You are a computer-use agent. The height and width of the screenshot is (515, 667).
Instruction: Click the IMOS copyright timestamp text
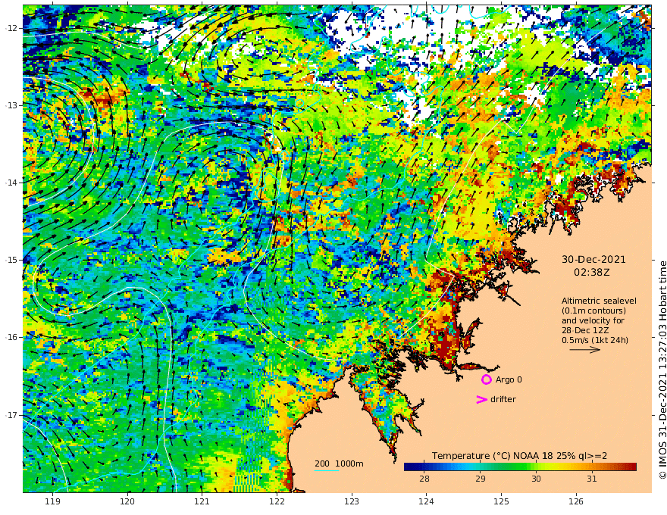[x=662, y=370]
